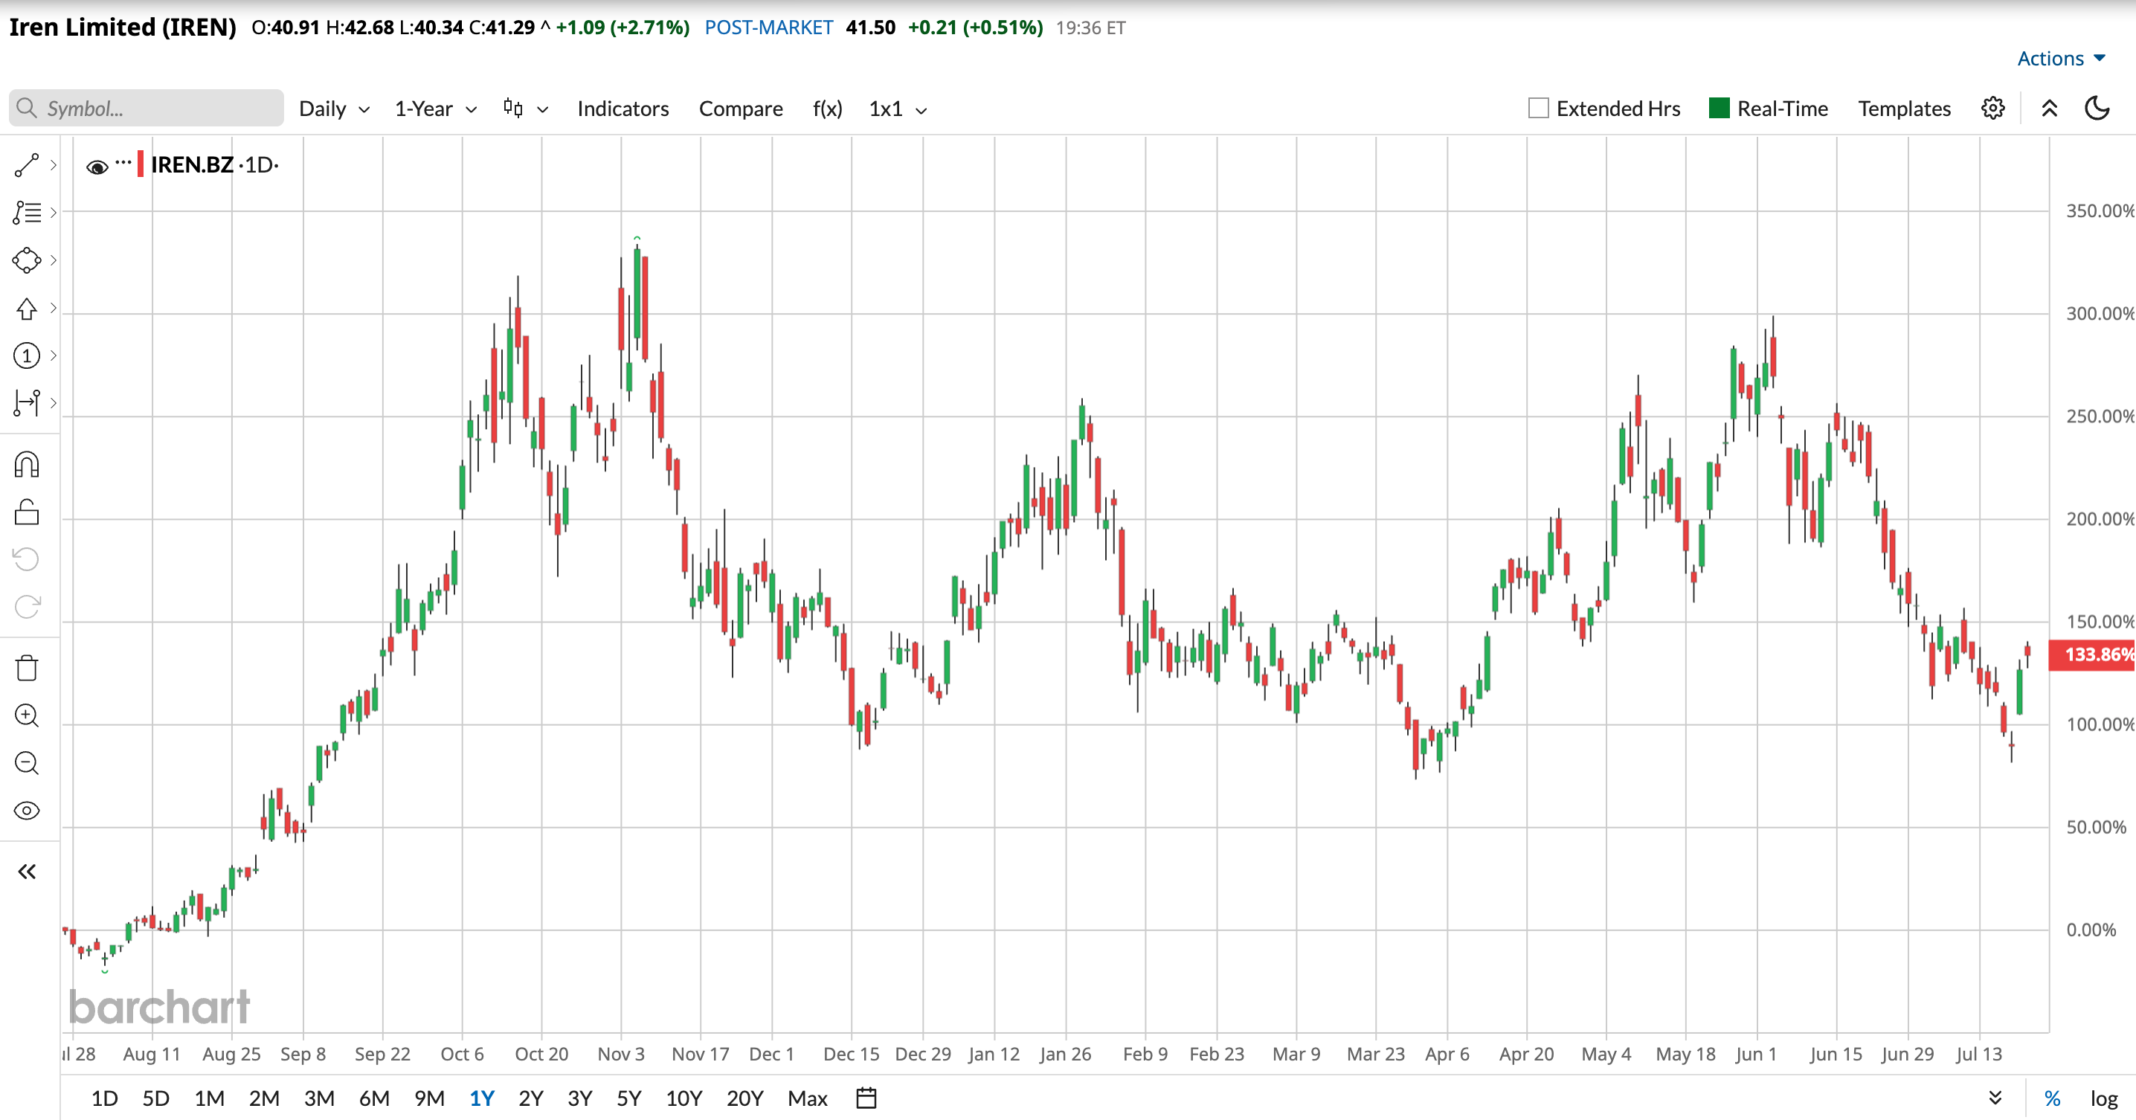Select the 5Y range button
The width and height of the screenshot is (2136, 1120).
tap(628, 1098)
